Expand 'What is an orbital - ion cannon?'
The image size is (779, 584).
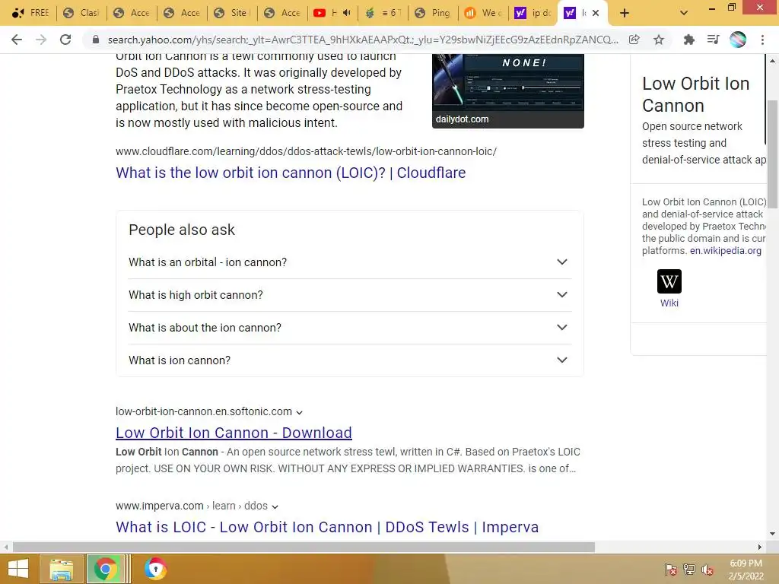350,262
